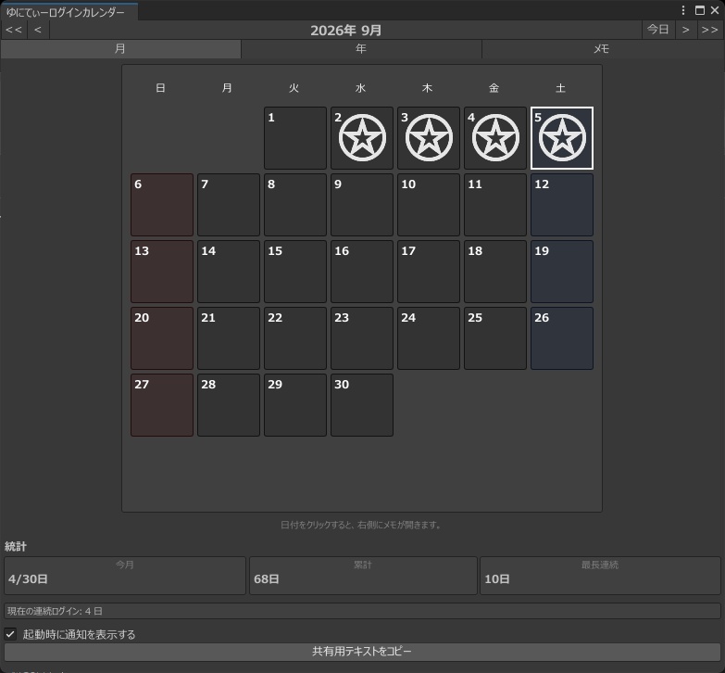
Task: Click date cell for September 16
Action: (362, 272)
